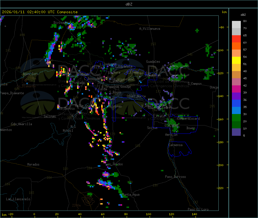The image size is (258, 218).
Task: Click the Soitue location label
Action: click(152, 128)
